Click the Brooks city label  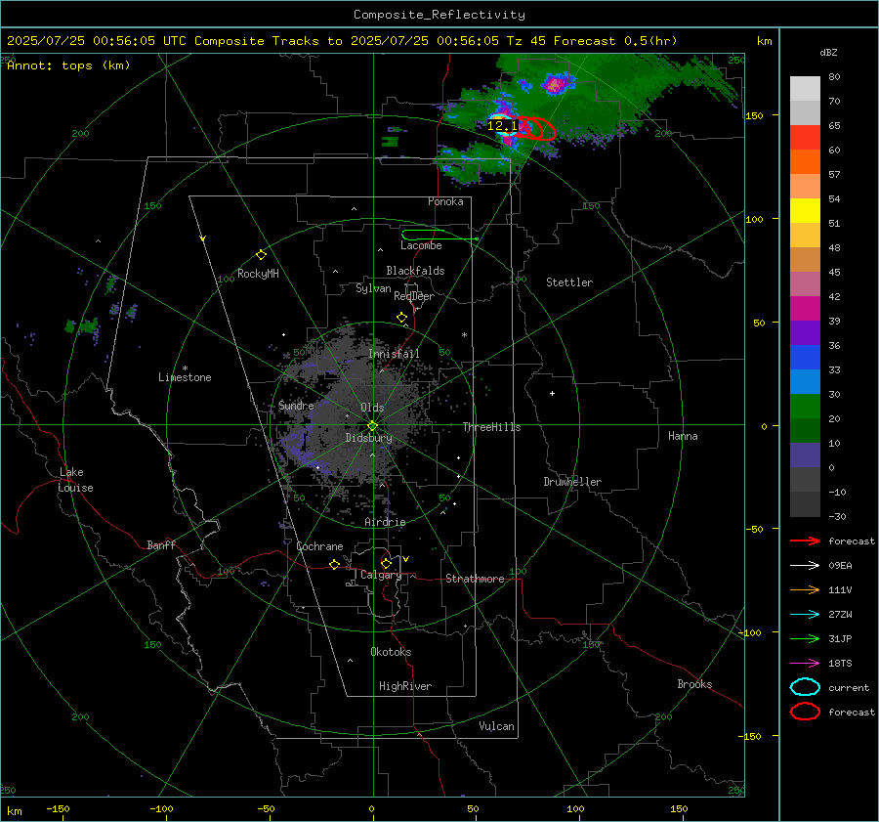(694, 684)
